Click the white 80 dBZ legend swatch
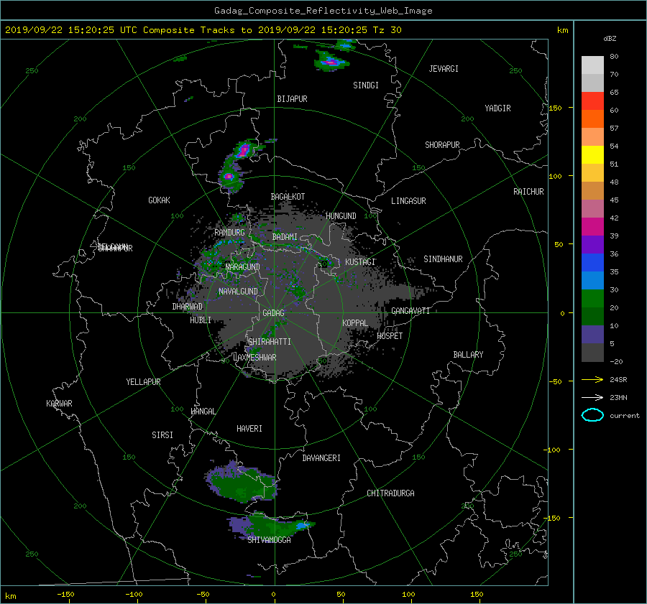 click(x=592, y=65)
